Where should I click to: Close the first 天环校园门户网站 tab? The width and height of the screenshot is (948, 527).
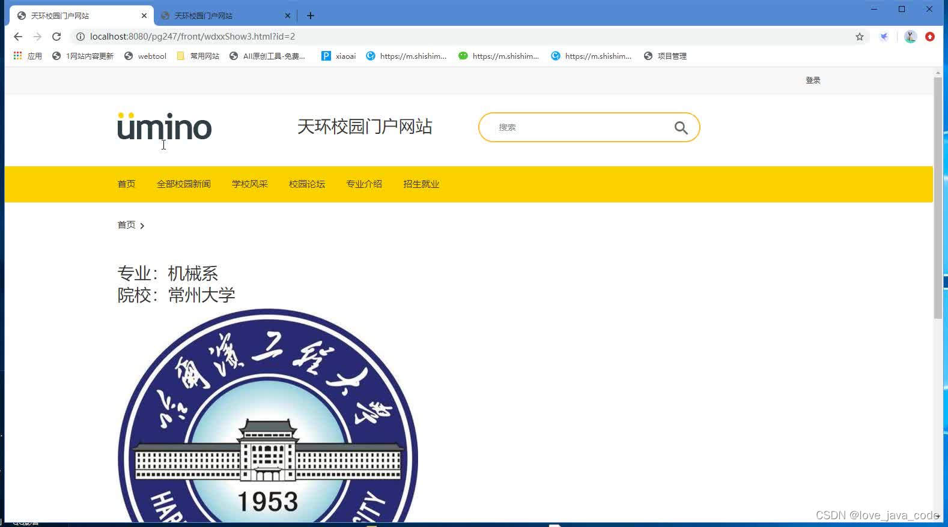144,16
